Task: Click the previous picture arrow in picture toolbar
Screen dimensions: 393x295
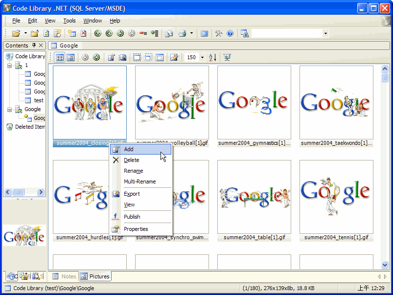Action: [85, 57]
